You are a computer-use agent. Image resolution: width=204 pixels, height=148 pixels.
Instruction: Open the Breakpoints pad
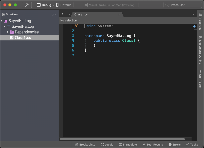(85, 145)
